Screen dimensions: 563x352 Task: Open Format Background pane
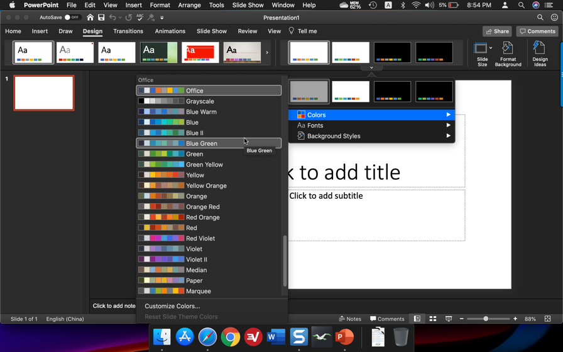click(508, 54)
